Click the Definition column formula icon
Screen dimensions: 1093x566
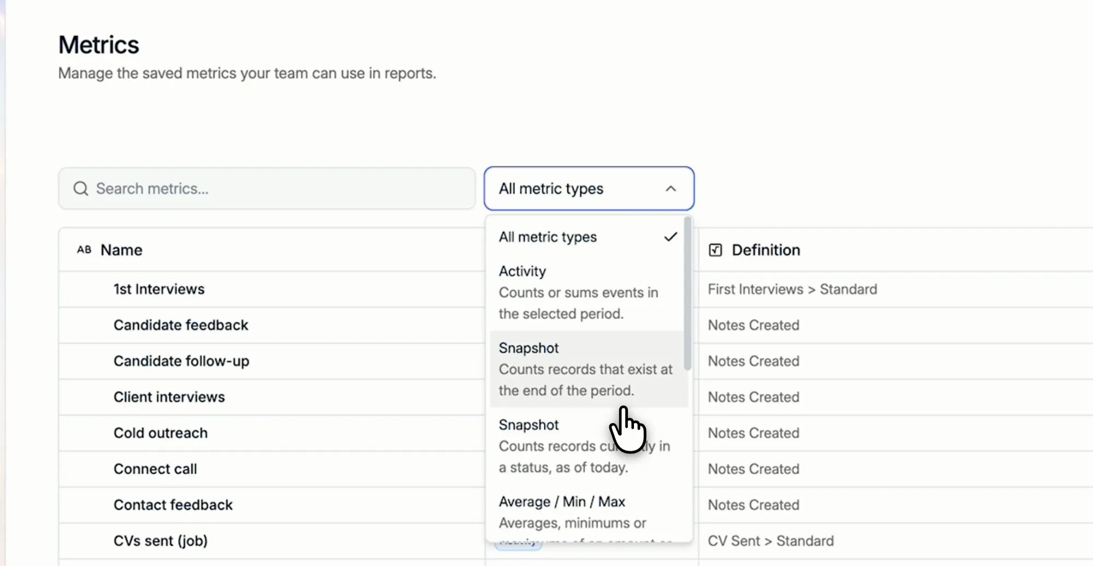coord(715,250)
